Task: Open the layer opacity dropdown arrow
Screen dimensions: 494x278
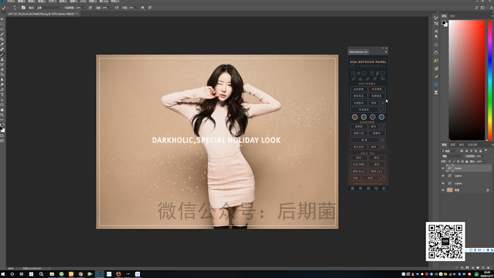Action: 484,156
